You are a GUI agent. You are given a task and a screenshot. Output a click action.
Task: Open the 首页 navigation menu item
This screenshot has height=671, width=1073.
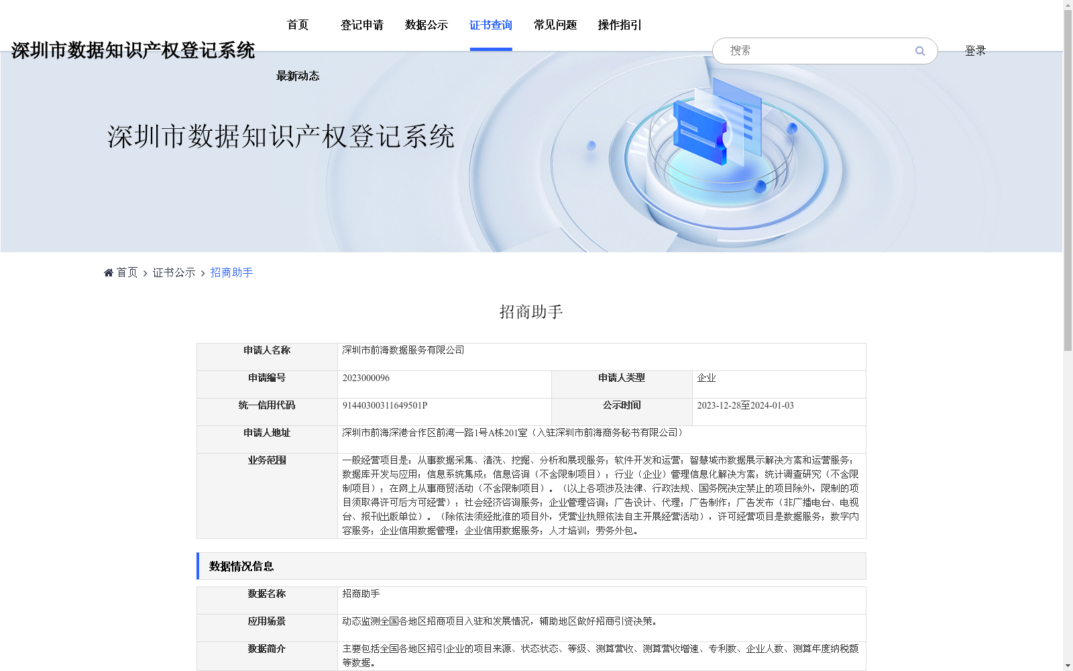point(298,25)
